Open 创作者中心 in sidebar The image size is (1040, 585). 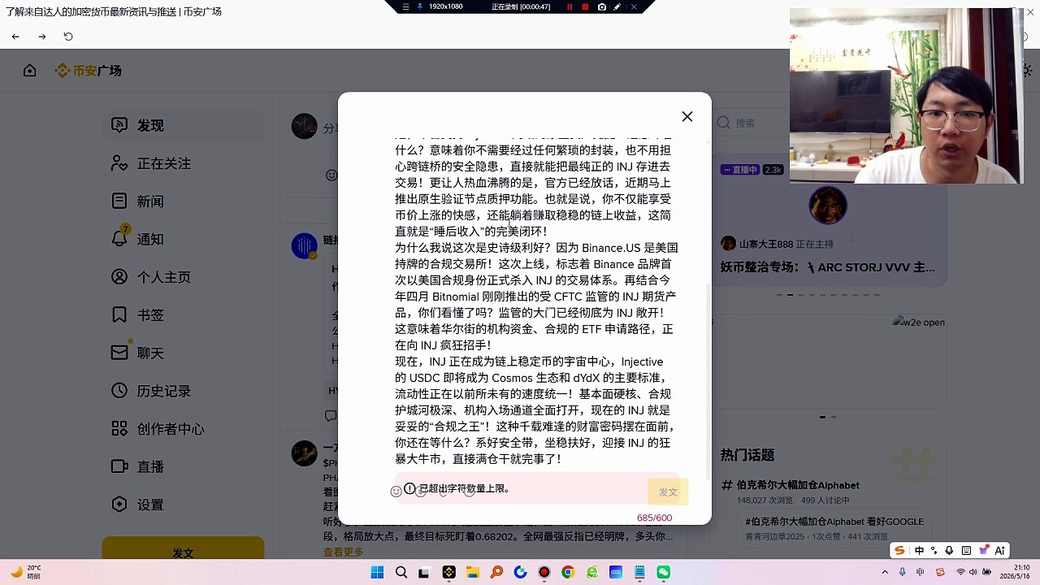[183, 429]
